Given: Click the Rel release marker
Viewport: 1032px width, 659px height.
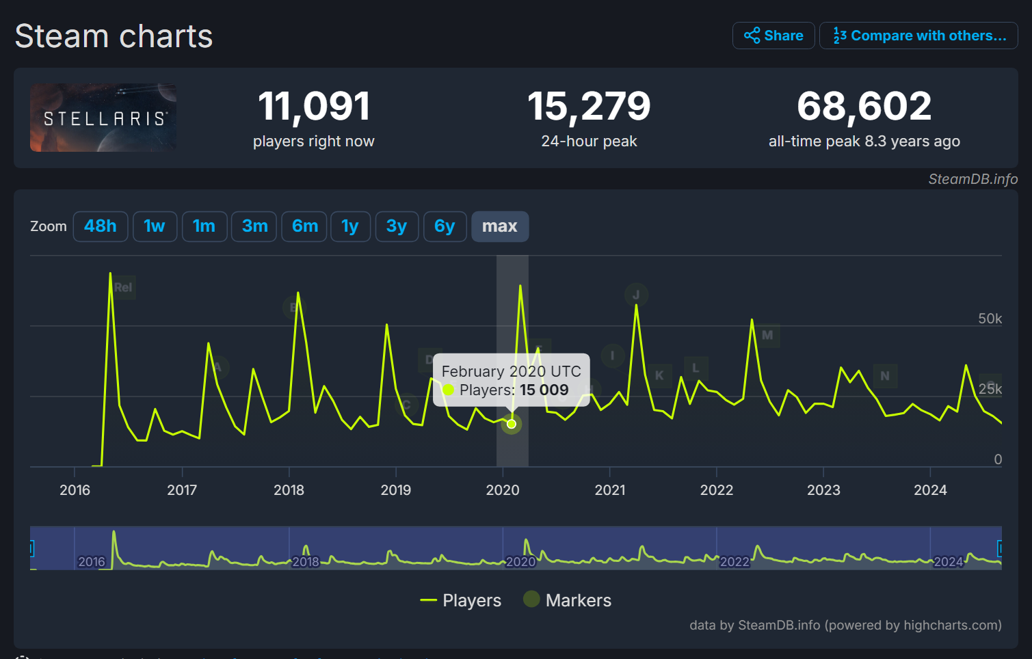Looking at the screenshot, I should 123,287.
